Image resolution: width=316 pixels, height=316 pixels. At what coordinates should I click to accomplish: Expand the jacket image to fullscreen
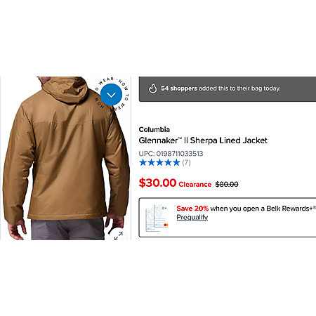119,236
